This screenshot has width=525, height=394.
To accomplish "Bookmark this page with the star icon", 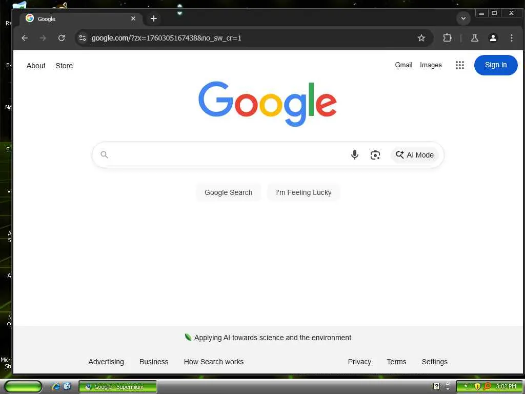I will [421, 38].
